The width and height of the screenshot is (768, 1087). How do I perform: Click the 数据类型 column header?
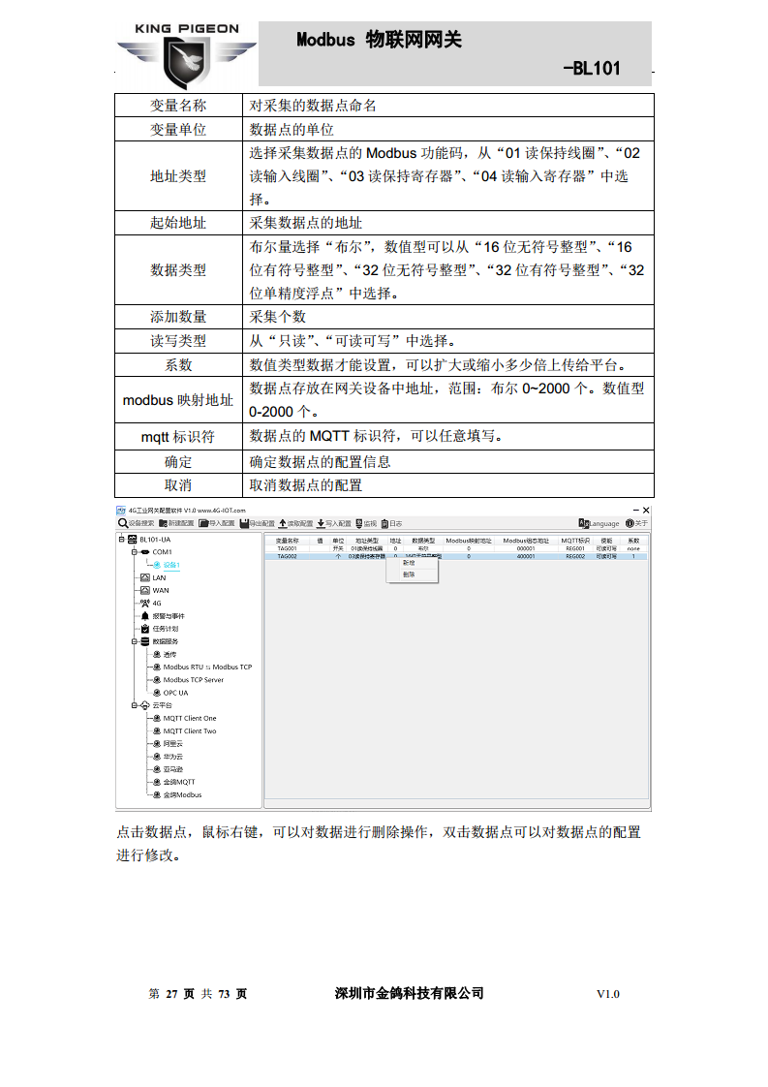[x=423, y=541]
